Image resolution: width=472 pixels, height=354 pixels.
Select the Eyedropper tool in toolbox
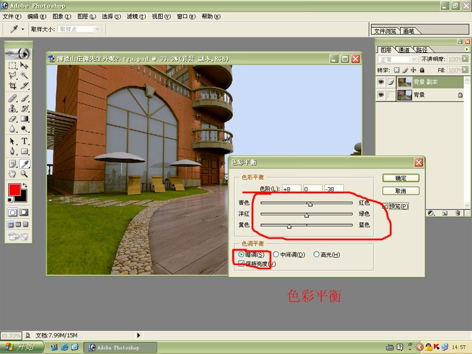pyautogui.click(x=24, y=164)
